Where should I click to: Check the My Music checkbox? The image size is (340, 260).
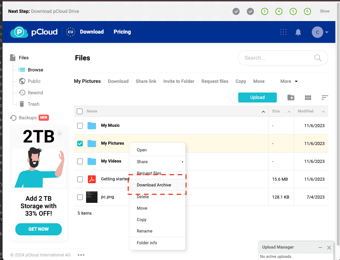80,126
